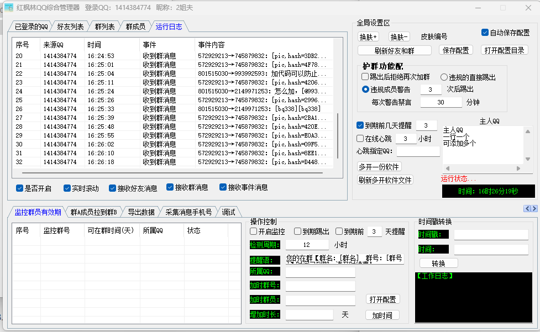This screenshot has height=332, width=540.
Task: Click the 多开一份软件 button
Action: coord(379,167)
